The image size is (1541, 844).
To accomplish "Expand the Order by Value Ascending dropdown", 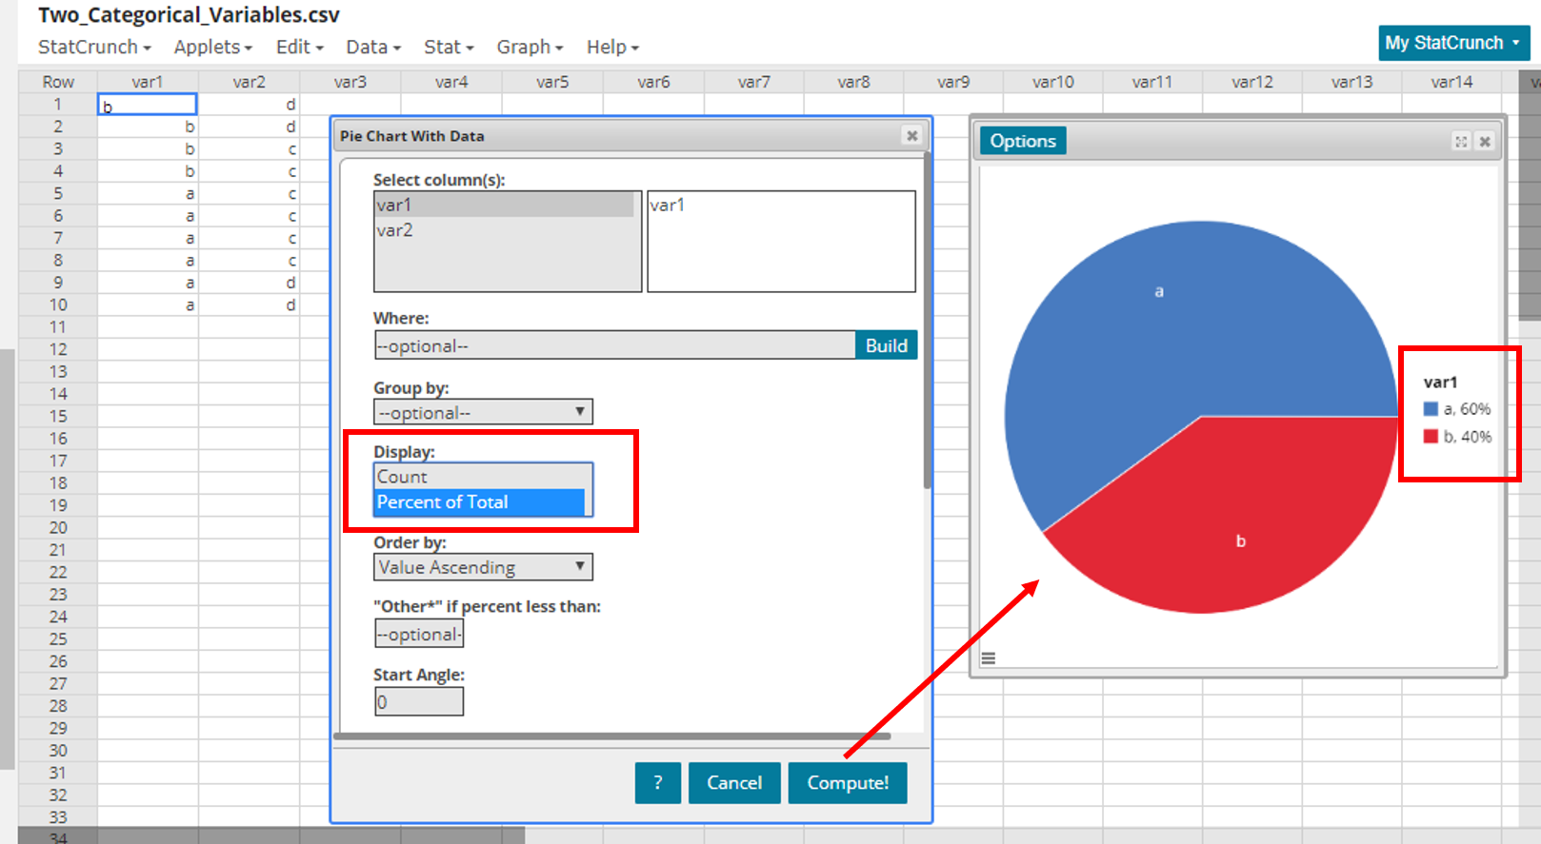I will [x=483, y=567].
